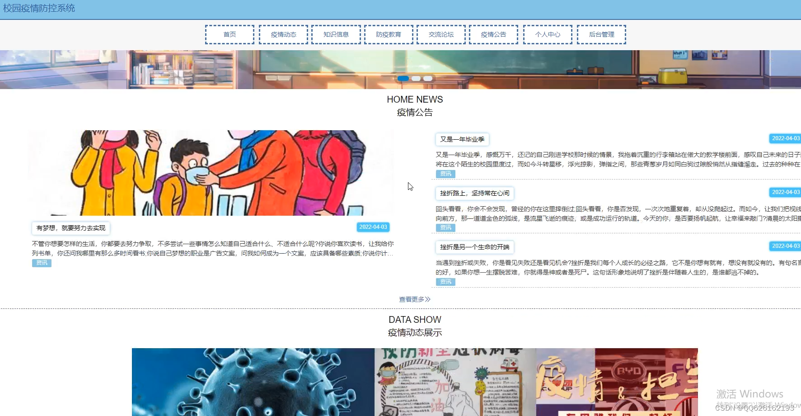The image size is (801, 416).
Task: Click date badge beside 挫折路上 article
Action: 785,192
